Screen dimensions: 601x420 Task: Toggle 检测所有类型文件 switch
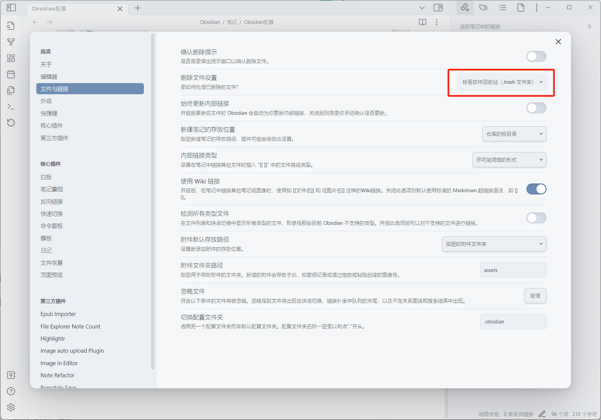[536, 218]
